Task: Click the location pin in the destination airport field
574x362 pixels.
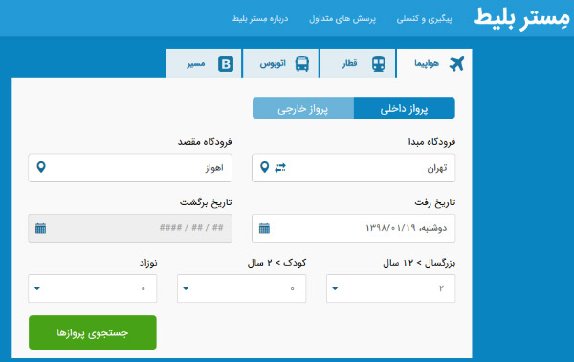Action: click(x=41, y=167)
